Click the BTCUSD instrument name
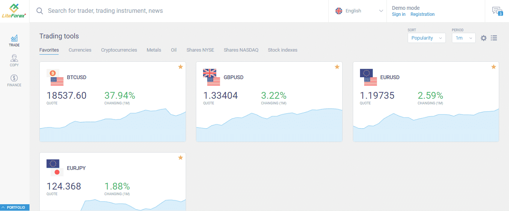Screen dimensions: 509x211 (77, 77)
